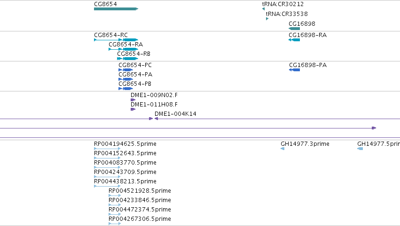Click the CG8654-PB protein label
Image resolution: width=400 pixels, height=226 pixels.
135,84
